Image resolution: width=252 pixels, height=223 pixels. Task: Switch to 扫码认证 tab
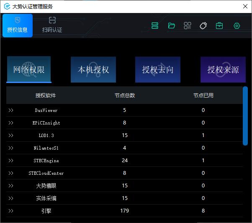click(x=52, y=26)
